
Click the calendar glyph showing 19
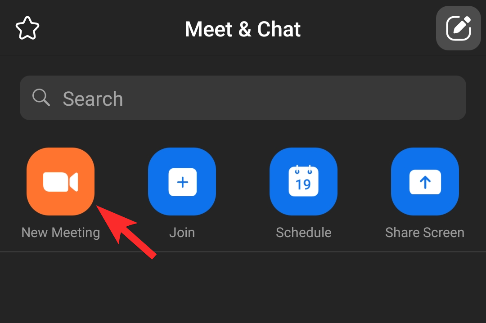coord(303,181)
